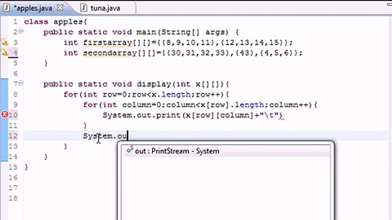The height and width of the screenshot is (220, 392).
Task: Click 'display(int x[][])' method signature
Action: tap(180, 84)
